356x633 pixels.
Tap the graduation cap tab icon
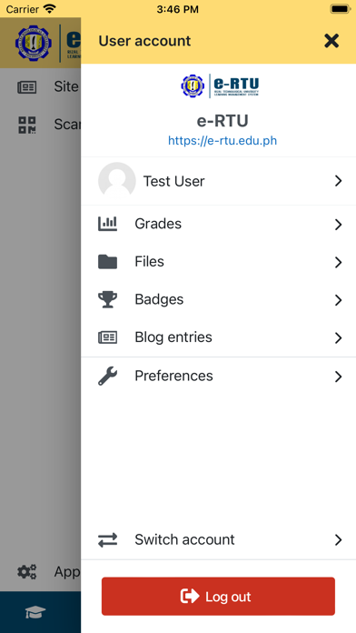pyautogui.click(x=35, y=612)
